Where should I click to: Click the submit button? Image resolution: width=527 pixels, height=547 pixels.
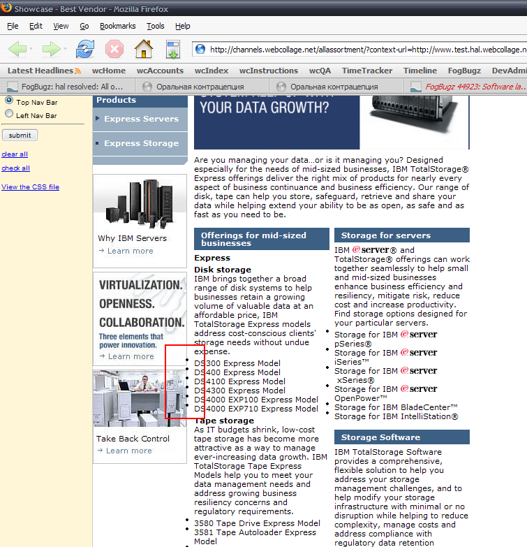coord(20,136)
